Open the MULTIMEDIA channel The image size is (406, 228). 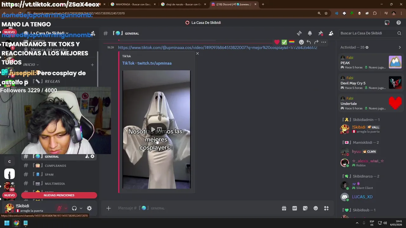tap(59, 184)
